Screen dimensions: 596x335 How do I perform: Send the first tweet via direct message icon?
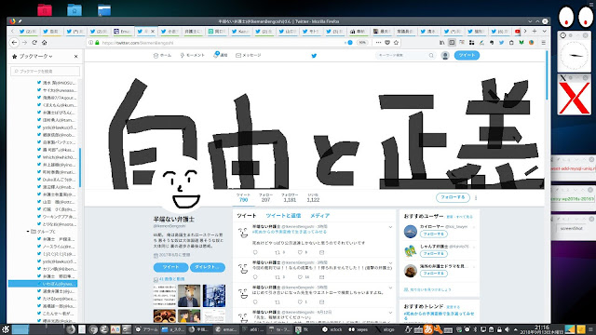[x=321, y=252]
